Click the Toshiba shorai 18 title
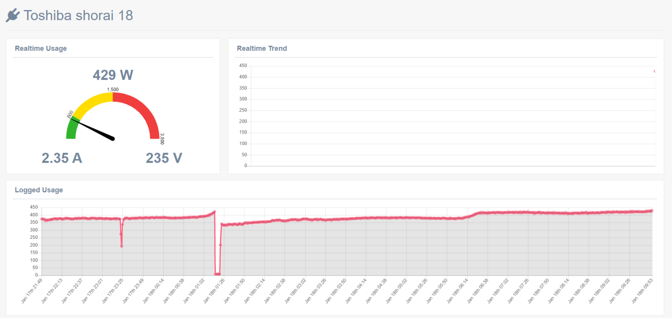Image resolution: width=672 pixels, height=318 pixels. (x=78, y=16)
